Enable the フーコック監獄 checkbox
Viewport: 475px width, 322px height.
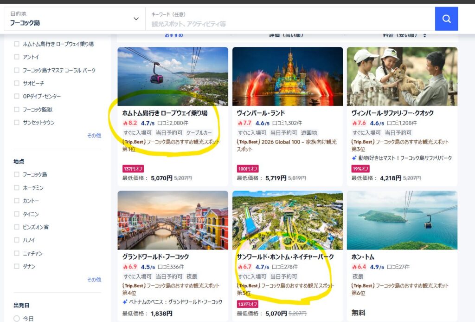pyautogui.click(x=17, y=109)
